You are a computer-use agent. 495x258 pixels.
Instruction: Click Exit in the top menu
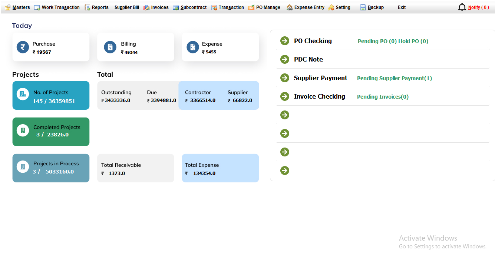(402, 7)
